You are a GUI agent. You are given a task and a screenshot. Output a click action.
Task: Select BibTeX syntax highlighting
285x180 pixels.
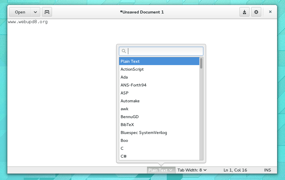click(127, 125)
